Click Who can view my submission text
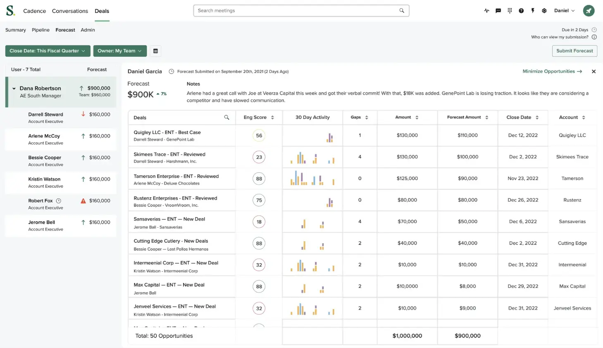This screenshot has width=603, height=348. (x=560, y=37)
